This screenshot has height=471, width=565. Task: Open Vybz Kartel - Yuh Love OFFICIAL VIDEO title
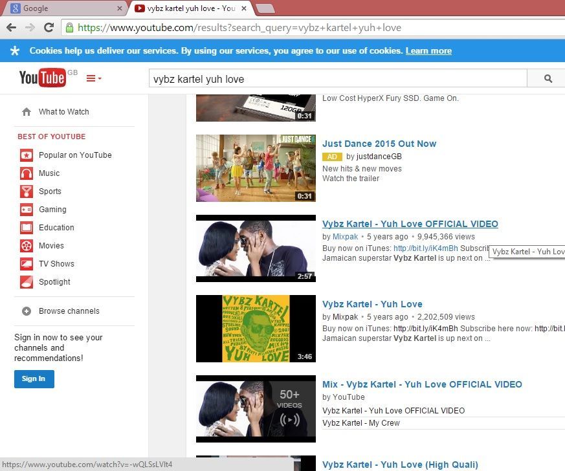point(410,224)
